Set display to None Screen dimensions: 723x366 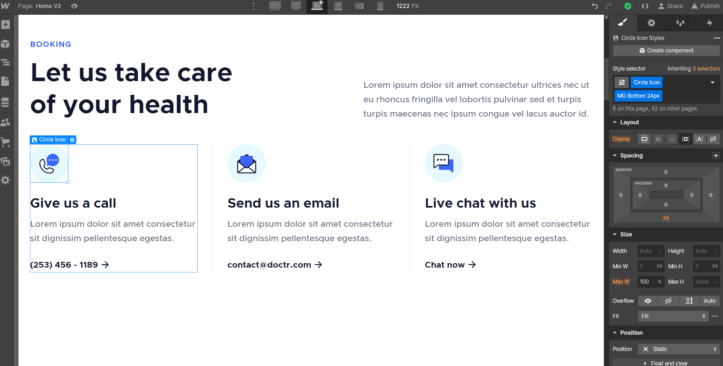click(x=713, y=139)
